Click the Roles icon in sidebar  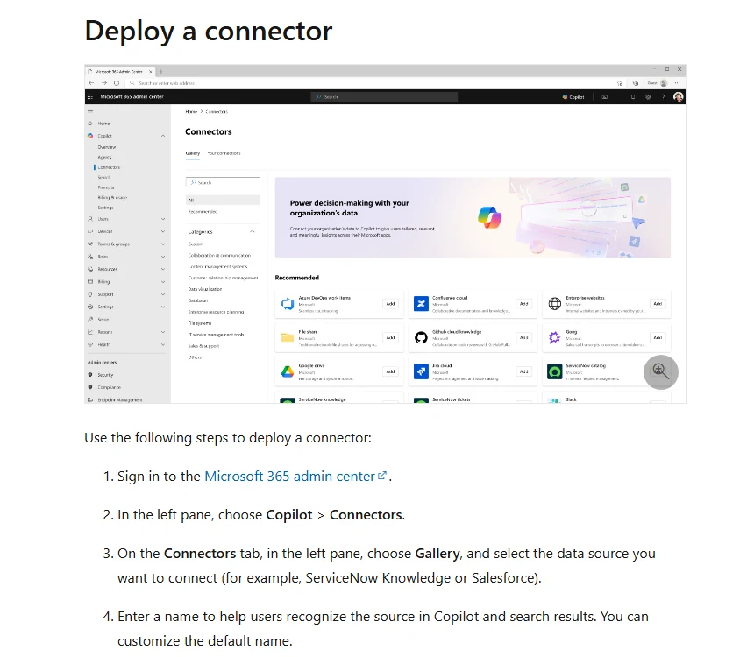[90, 257]
